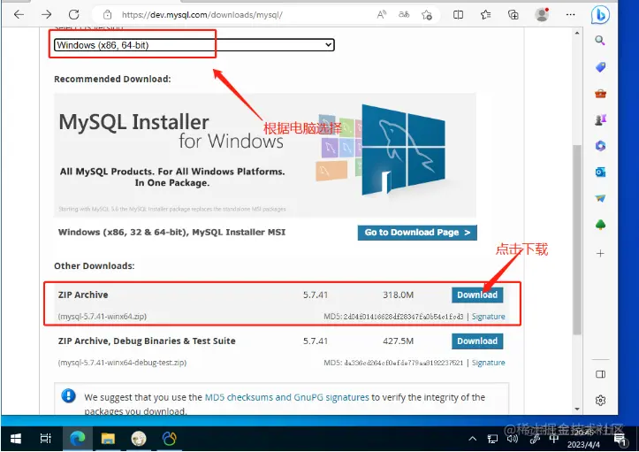Select the ZIP Archive, Debug Binaries & Test Suite title
639x452 pixels.
147,341
